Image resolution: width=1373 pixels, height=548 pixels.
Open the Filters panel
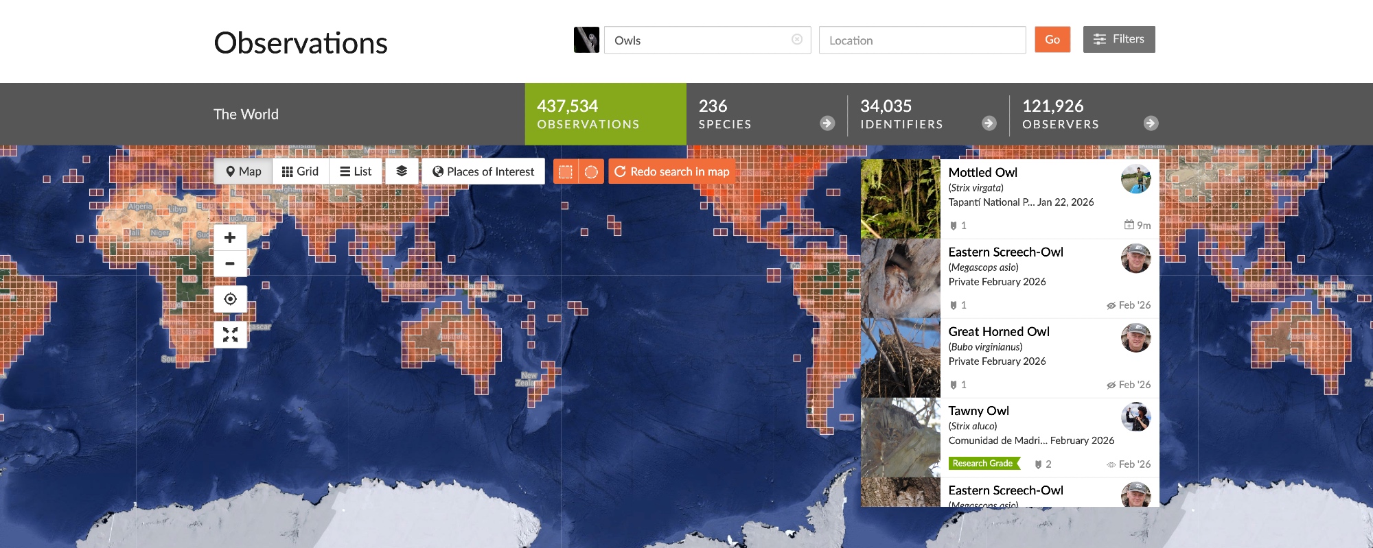1118,39
